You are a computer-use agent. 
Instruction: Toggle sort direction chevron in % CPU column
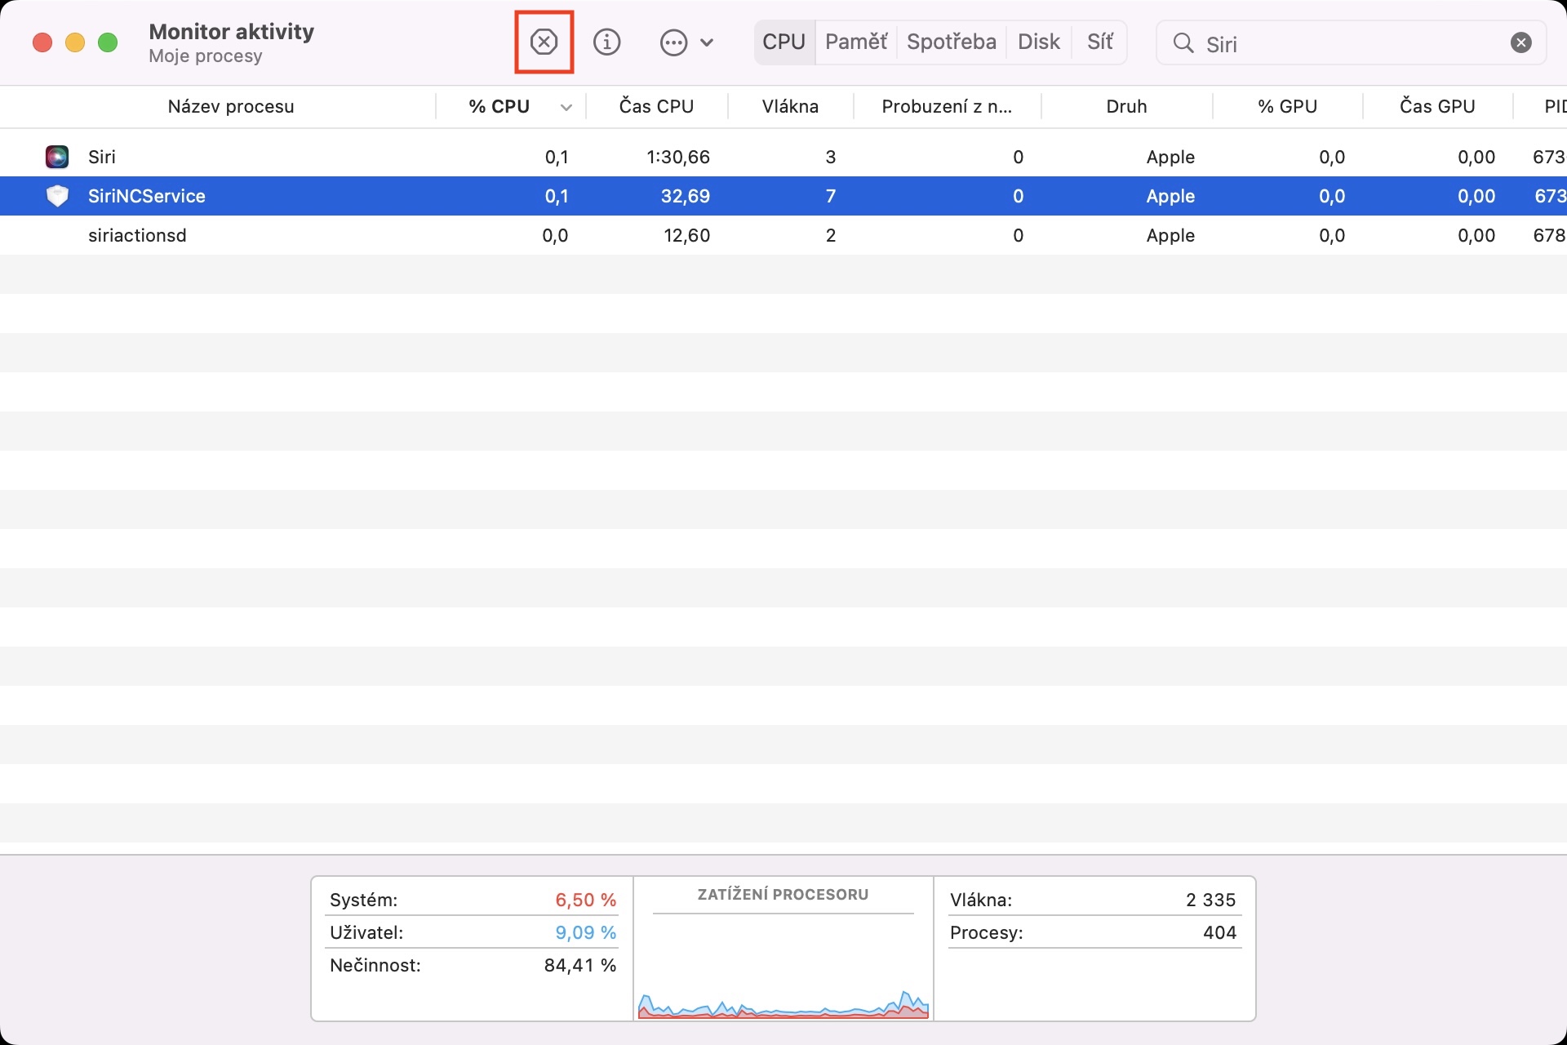566,107
